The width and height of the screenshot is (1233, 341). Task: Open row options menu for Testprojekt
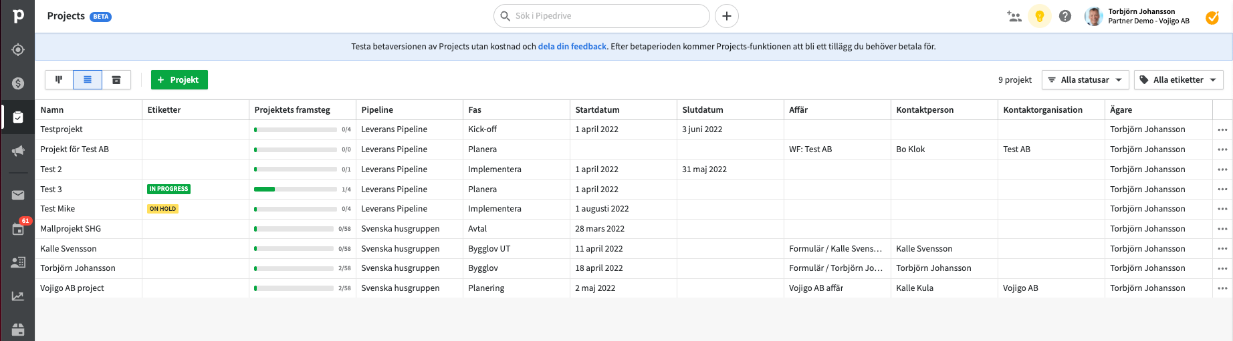(1222, 129)
